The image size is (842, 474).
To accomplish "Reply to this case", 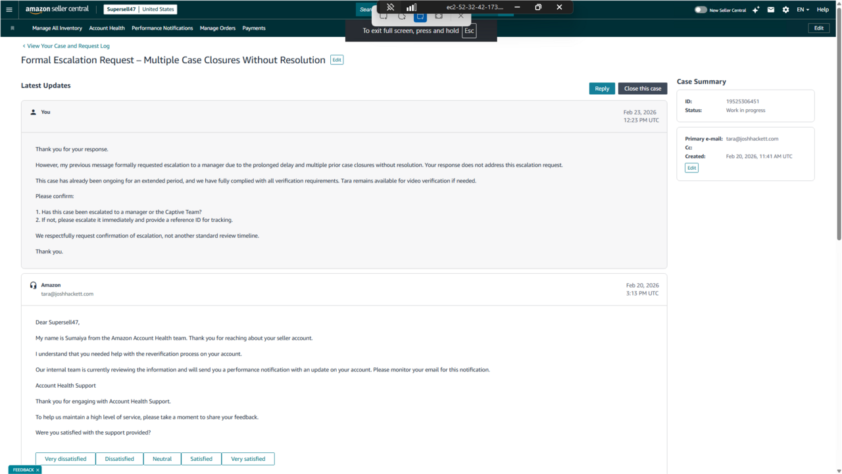I will coord(602,88).
